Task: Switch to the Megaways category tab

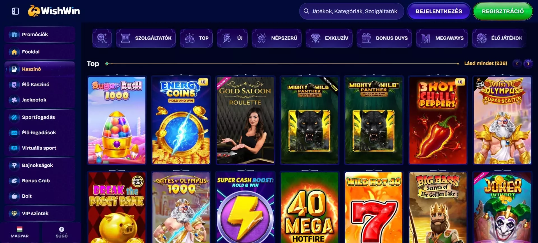Action: point(442,38)
